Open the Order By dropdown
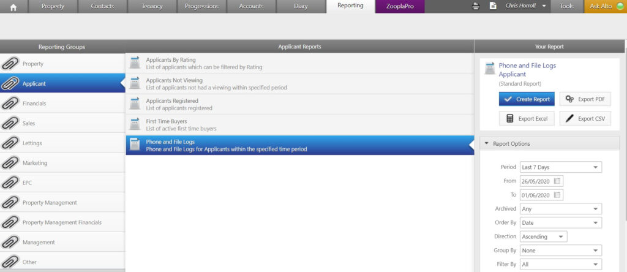627x272 pixels. [x=561, y=223]
